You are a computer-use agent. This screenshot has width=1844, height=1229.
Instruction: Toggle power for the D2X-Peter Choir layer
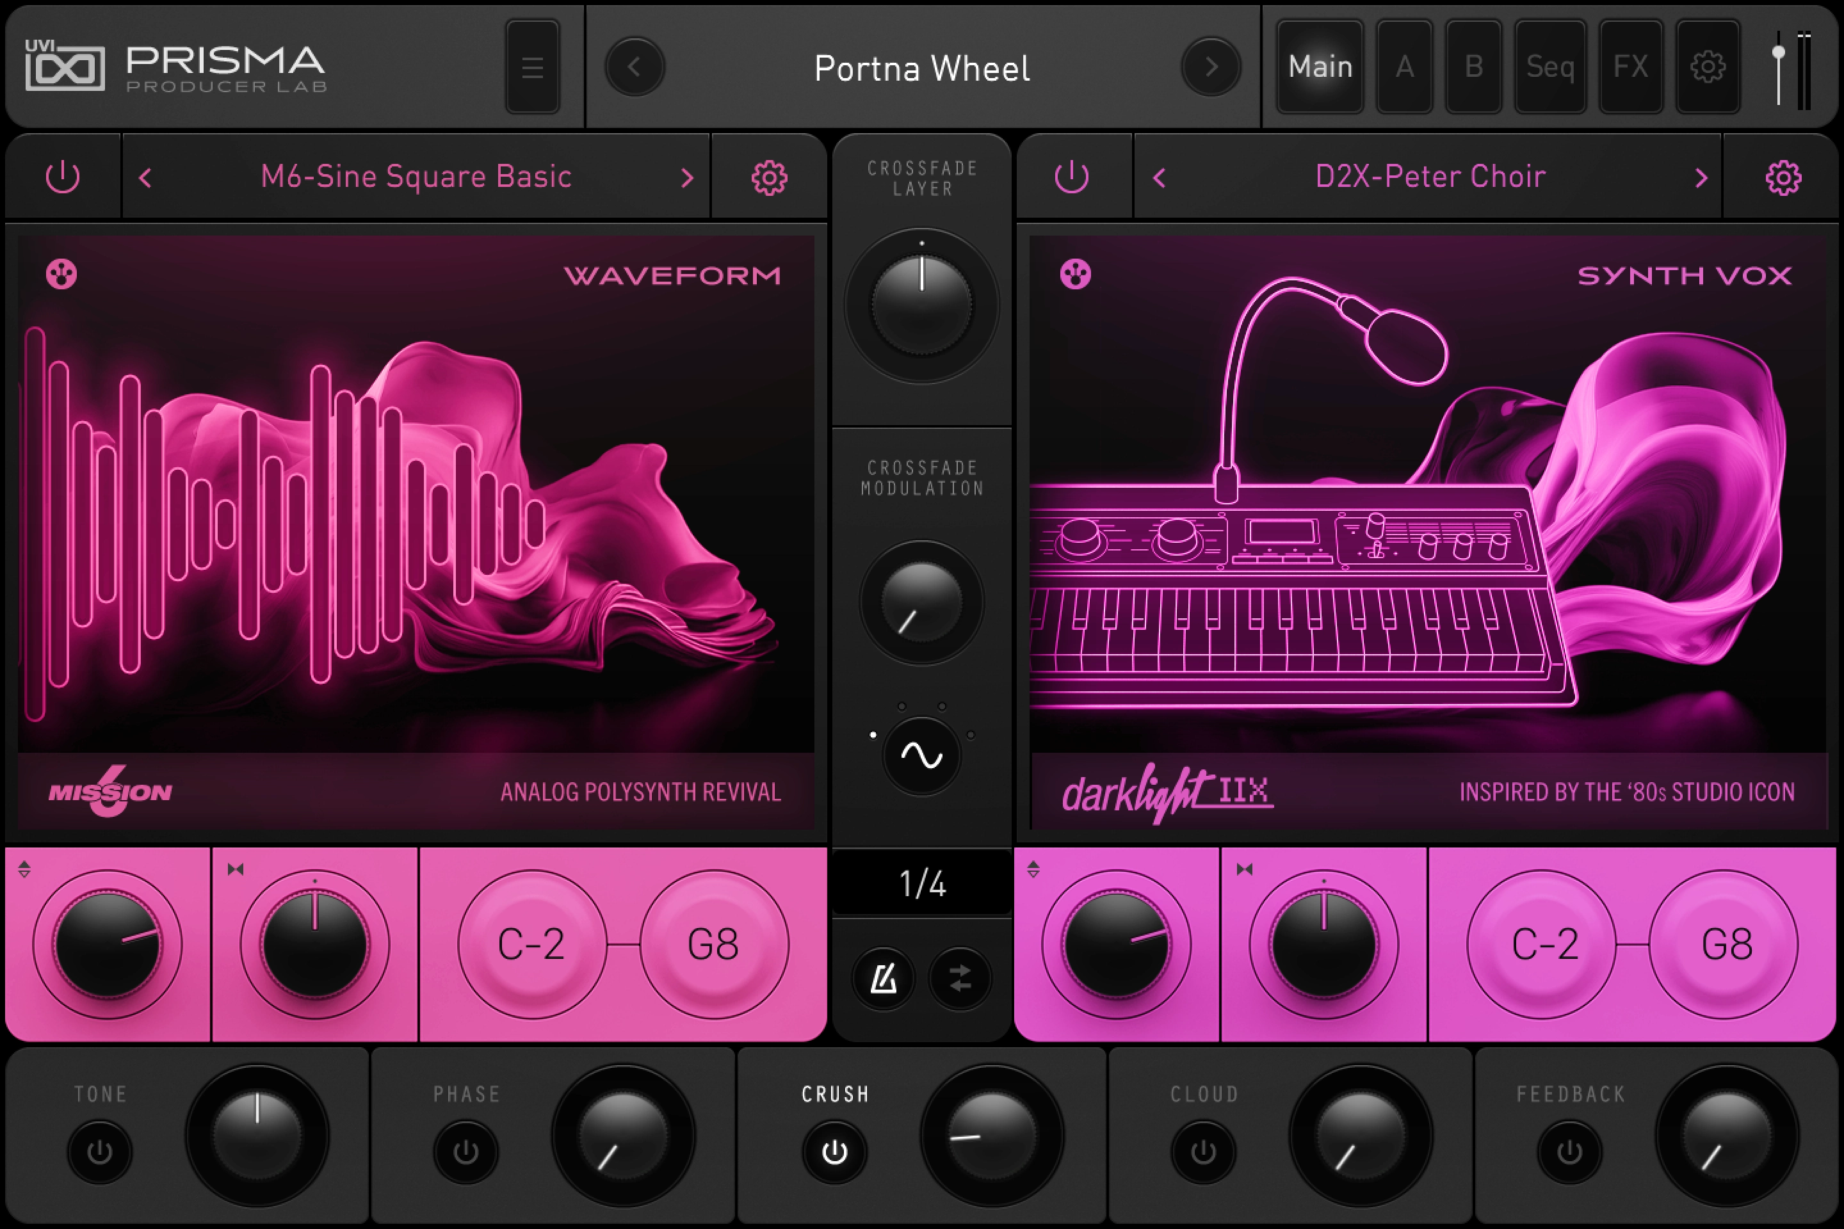point(1072,177)
